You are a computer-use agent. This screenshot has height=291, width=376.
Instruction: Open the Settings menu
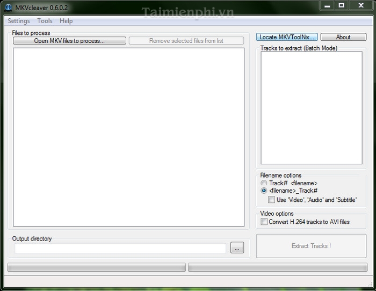click(19, 21)
